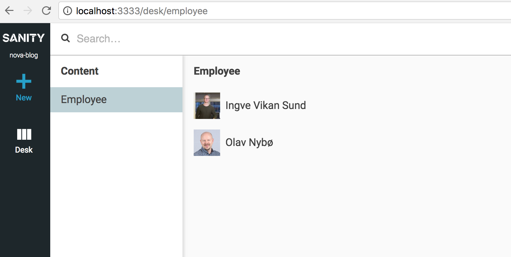The image size is (511, 257).
Task: Click the Sanity logo
Action: pyautogui.click(x=24, y=38)
